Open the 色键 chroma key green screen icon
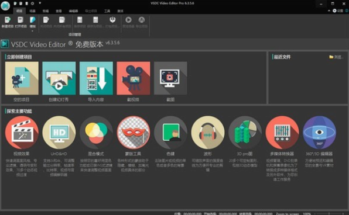The image size is (349, 215). [170, 132]
